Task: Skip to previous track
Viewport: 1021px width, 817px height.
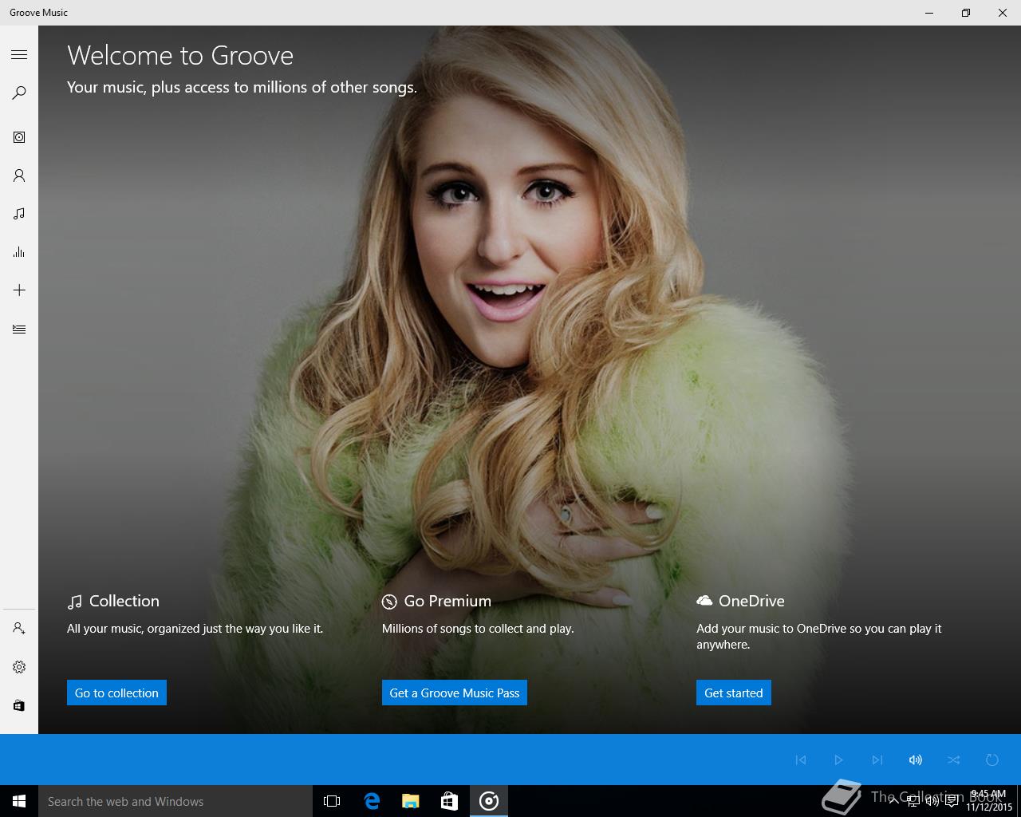Action: tap(801, 760)
